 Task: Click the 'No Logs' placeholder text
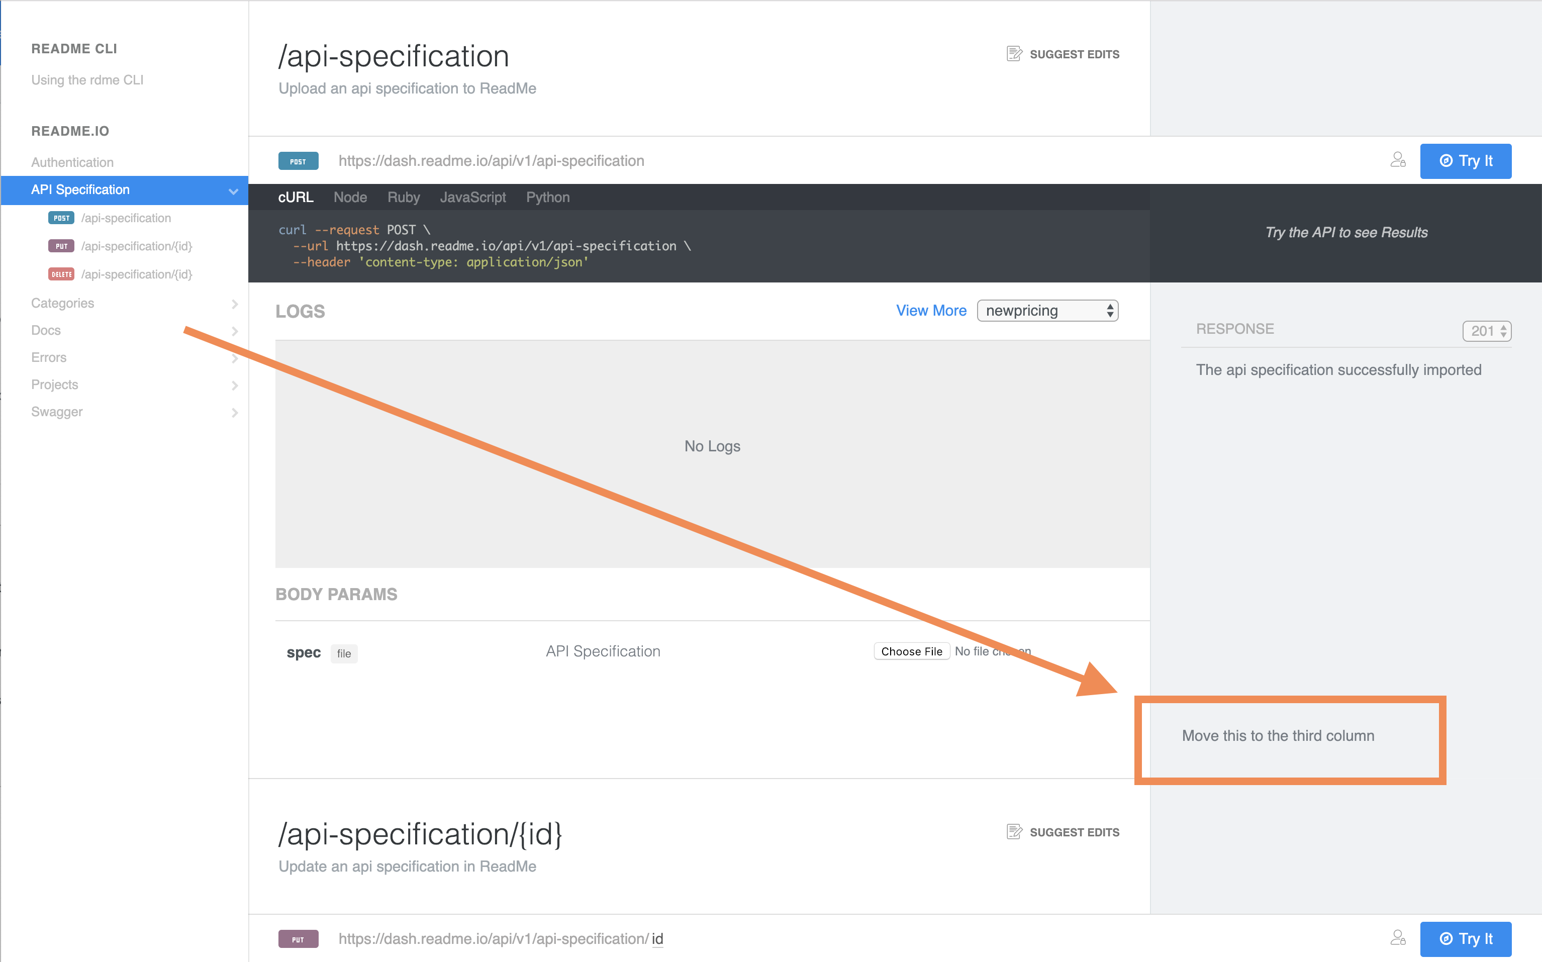[712, 446]
